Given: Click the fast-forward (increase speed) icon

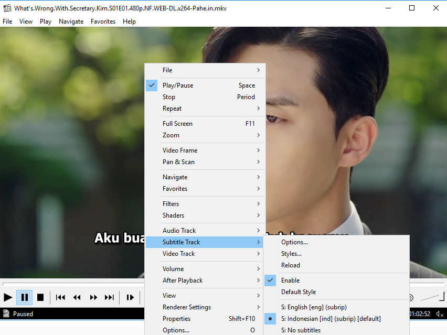Looking at the screenshot, I should [93, 297].
